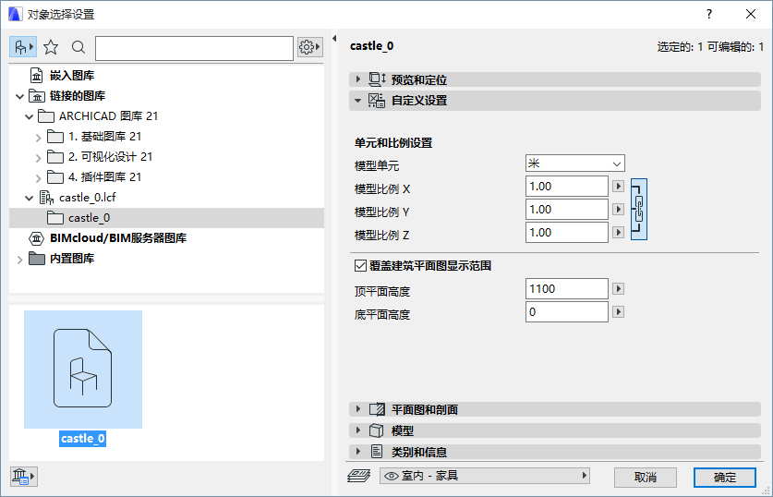Image resolution: width=773 pixels, height=497 pixels.
Task: Click the layer stack icon
Action: (x=358, y=477)
